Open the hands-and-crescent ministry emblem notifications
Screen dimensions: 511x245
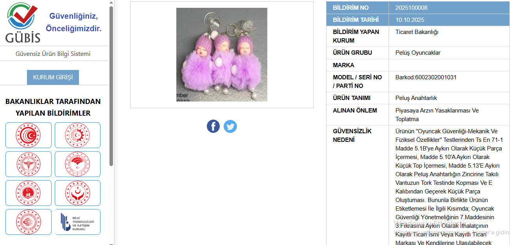[77, 193]
